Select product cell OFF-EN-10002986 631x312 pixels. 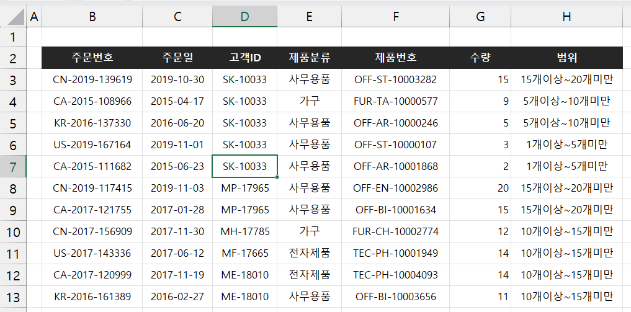396,188
